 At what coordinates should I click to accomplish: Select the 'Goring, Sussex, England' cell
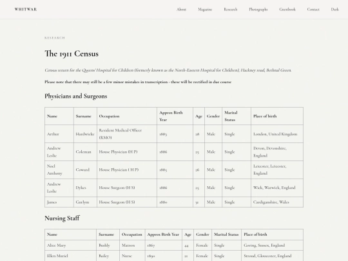pyautogui.click(x=273, y=246)
